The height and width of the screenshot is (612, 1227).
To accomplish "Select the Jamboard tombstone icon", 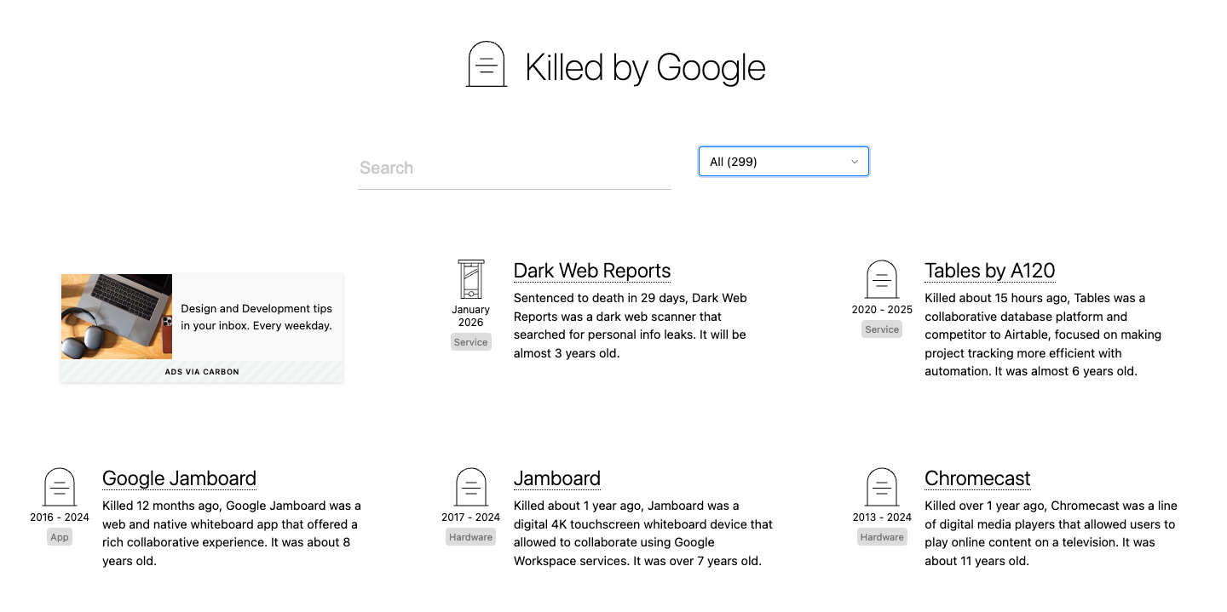I will (470, 487).
